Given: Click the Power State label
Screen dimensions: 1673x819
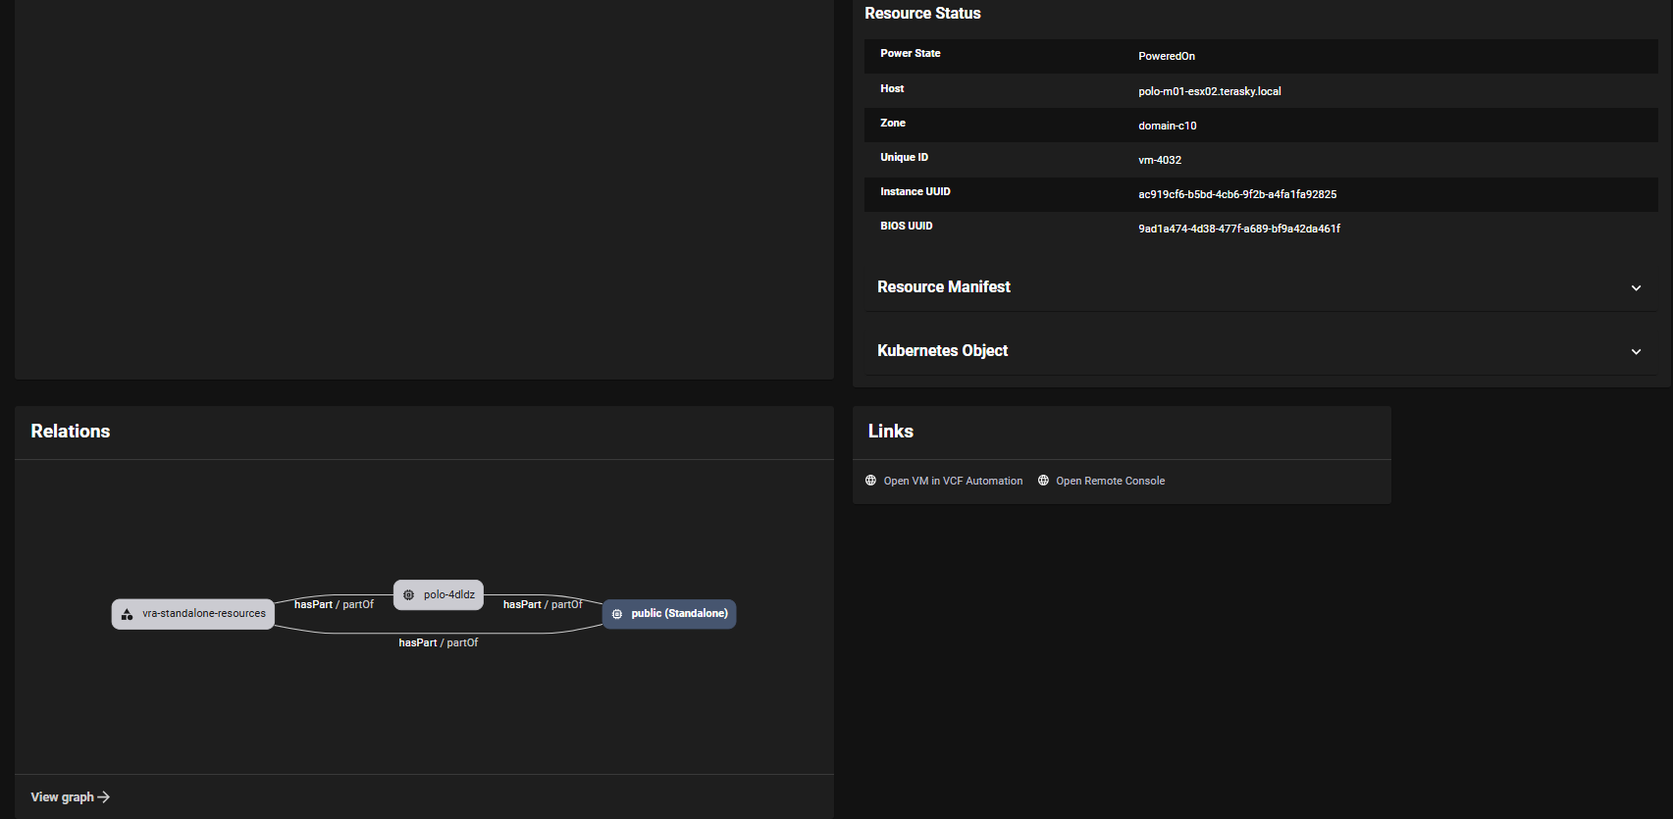Looking at the screenshot, I should tap(911, 53).
